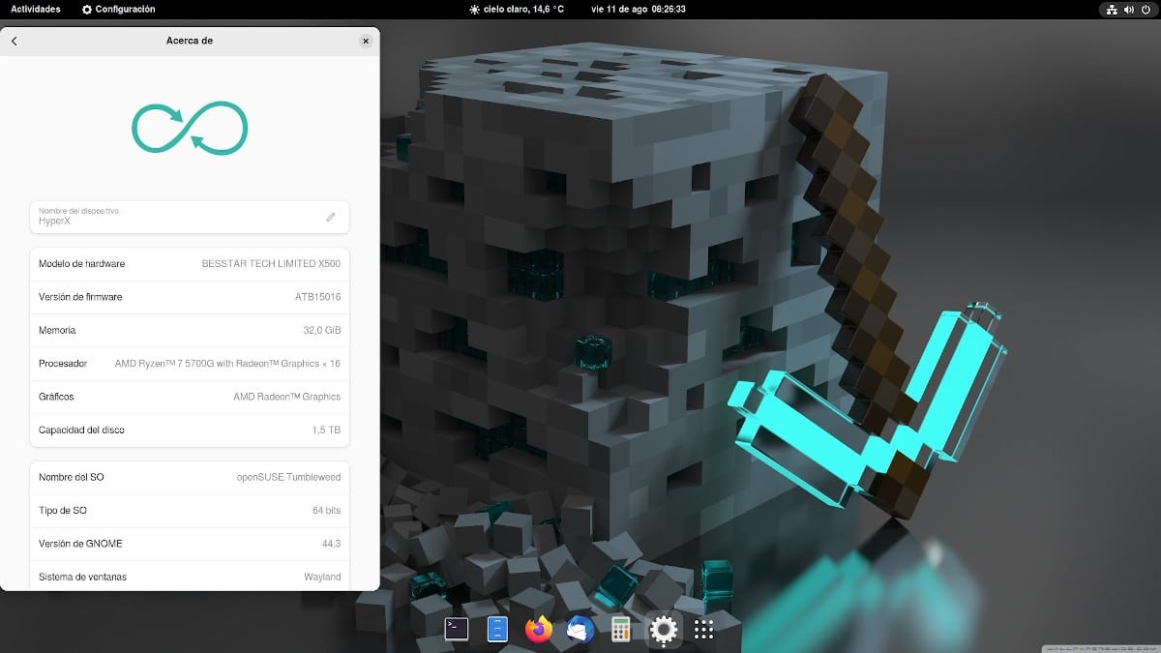Select the Capacidad del disco row
The image size is (1161, 653).
click(190, 430)
